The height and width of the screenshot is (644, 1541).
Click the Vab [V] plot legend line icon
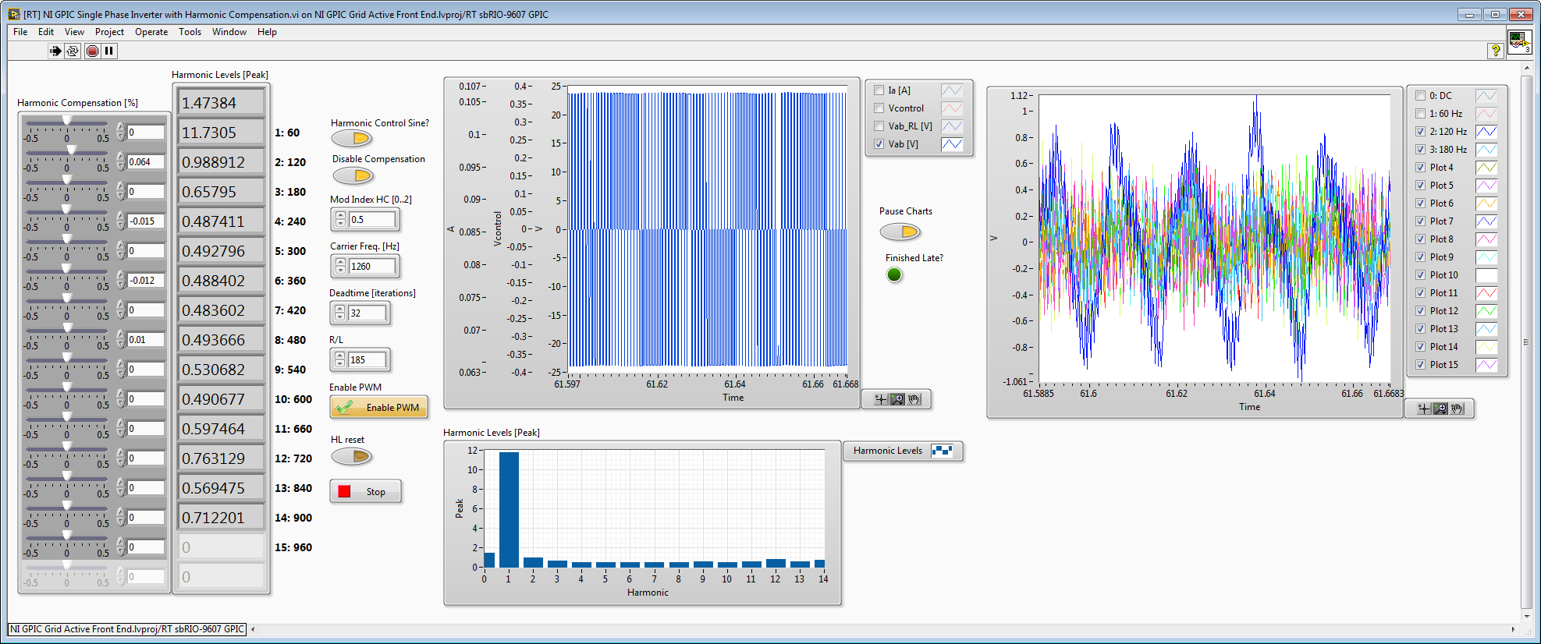coord(952,144)
